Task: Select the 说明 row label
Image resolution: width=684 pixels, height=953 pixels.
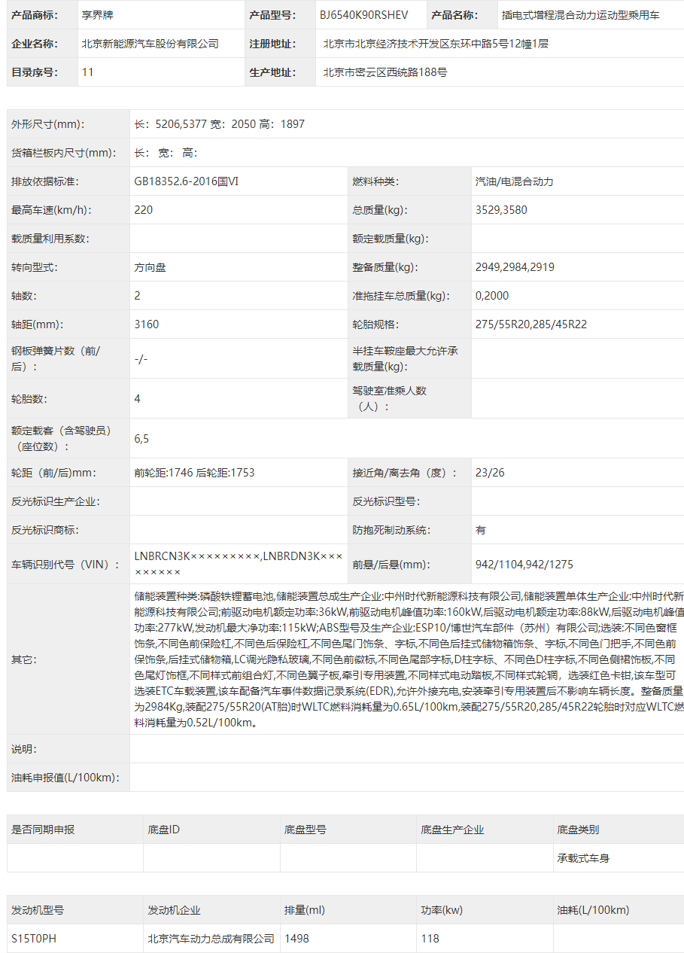Action: point(24,749)
